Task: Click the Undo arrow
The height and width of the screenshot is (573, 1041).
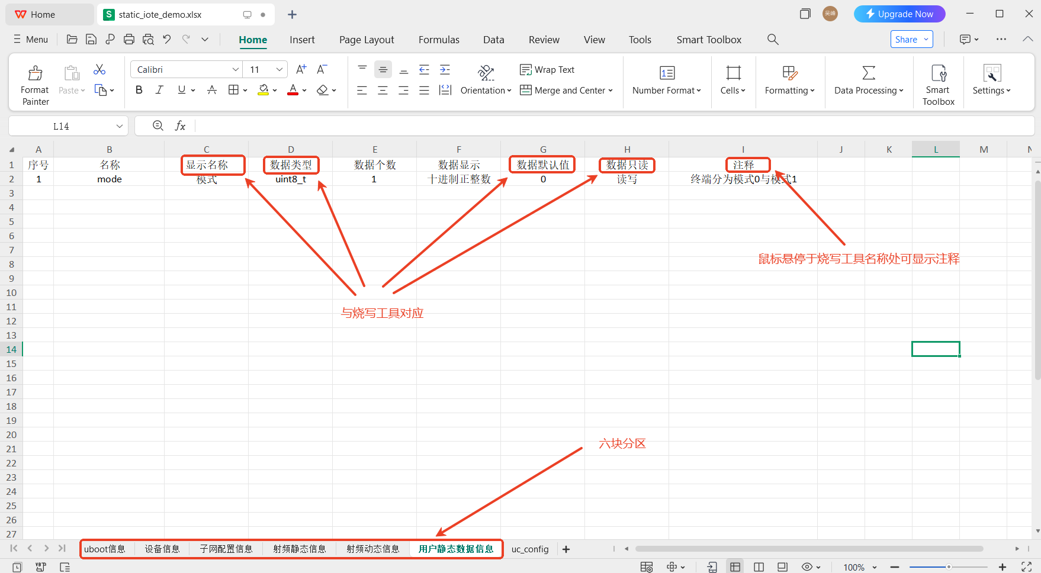Action: click(x=167, y=39)
